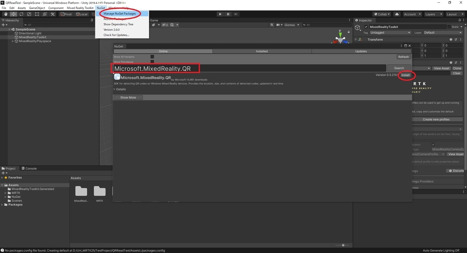Collapse SampleScene in Hierarchy
Screen dimensions: 467x253
pyautogui.click(x=9, y=30)
